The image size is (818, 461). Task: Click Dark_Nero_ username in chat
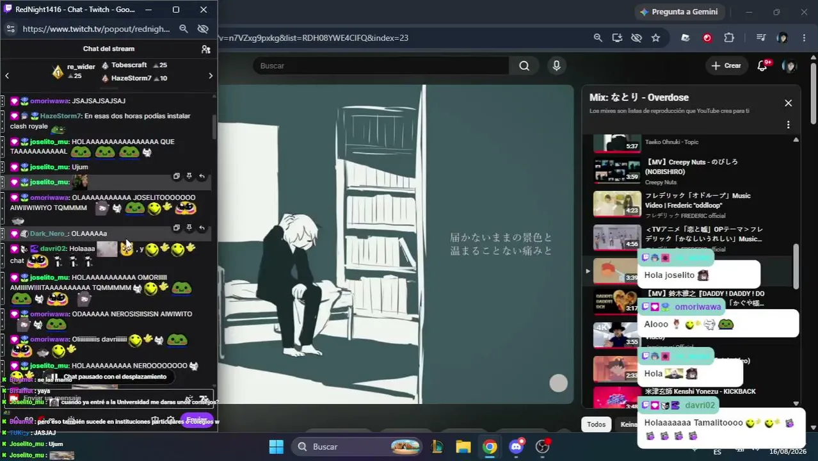(x=48, y=234)
